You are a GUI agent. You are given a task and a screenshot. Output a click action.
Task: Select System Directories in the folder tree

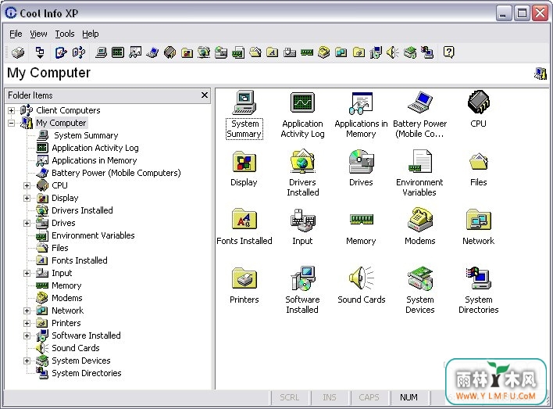(87, 373)
